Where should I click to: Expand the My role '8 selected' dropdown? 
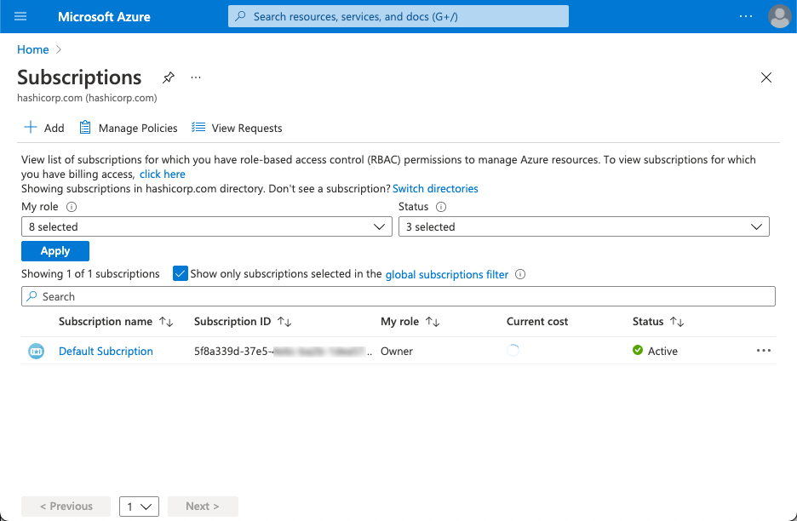click(x=207, y=226)
